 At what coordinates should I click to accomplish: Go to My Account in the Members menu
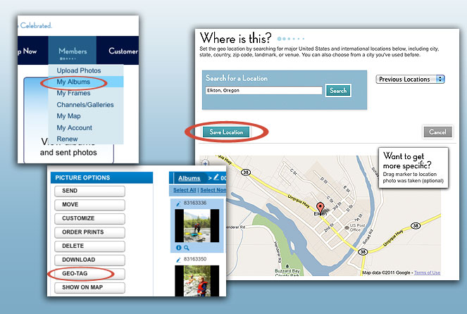pyautogui.click(x=75, y=127)
